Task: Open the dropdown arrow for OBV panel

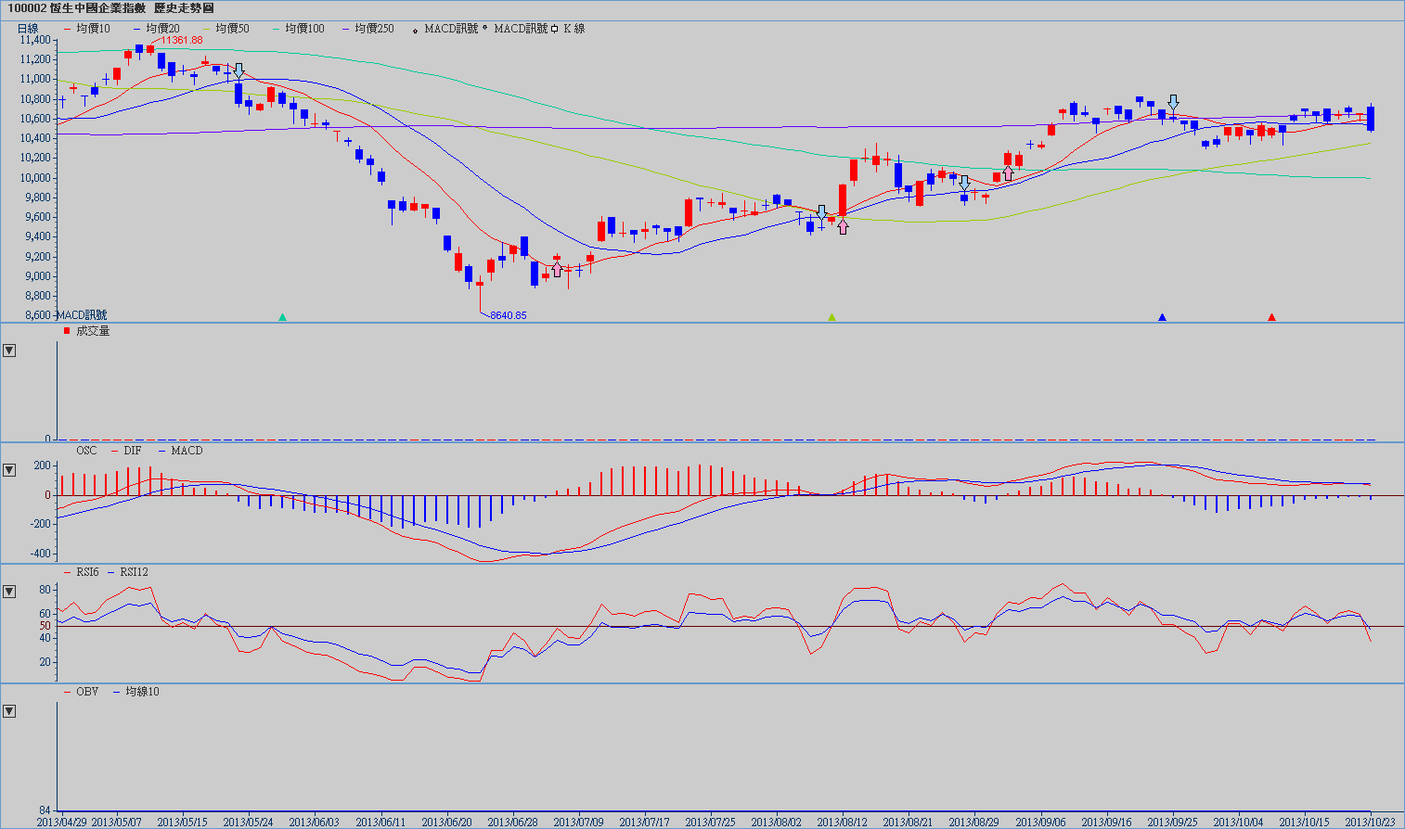Action: tap(9, 711)
